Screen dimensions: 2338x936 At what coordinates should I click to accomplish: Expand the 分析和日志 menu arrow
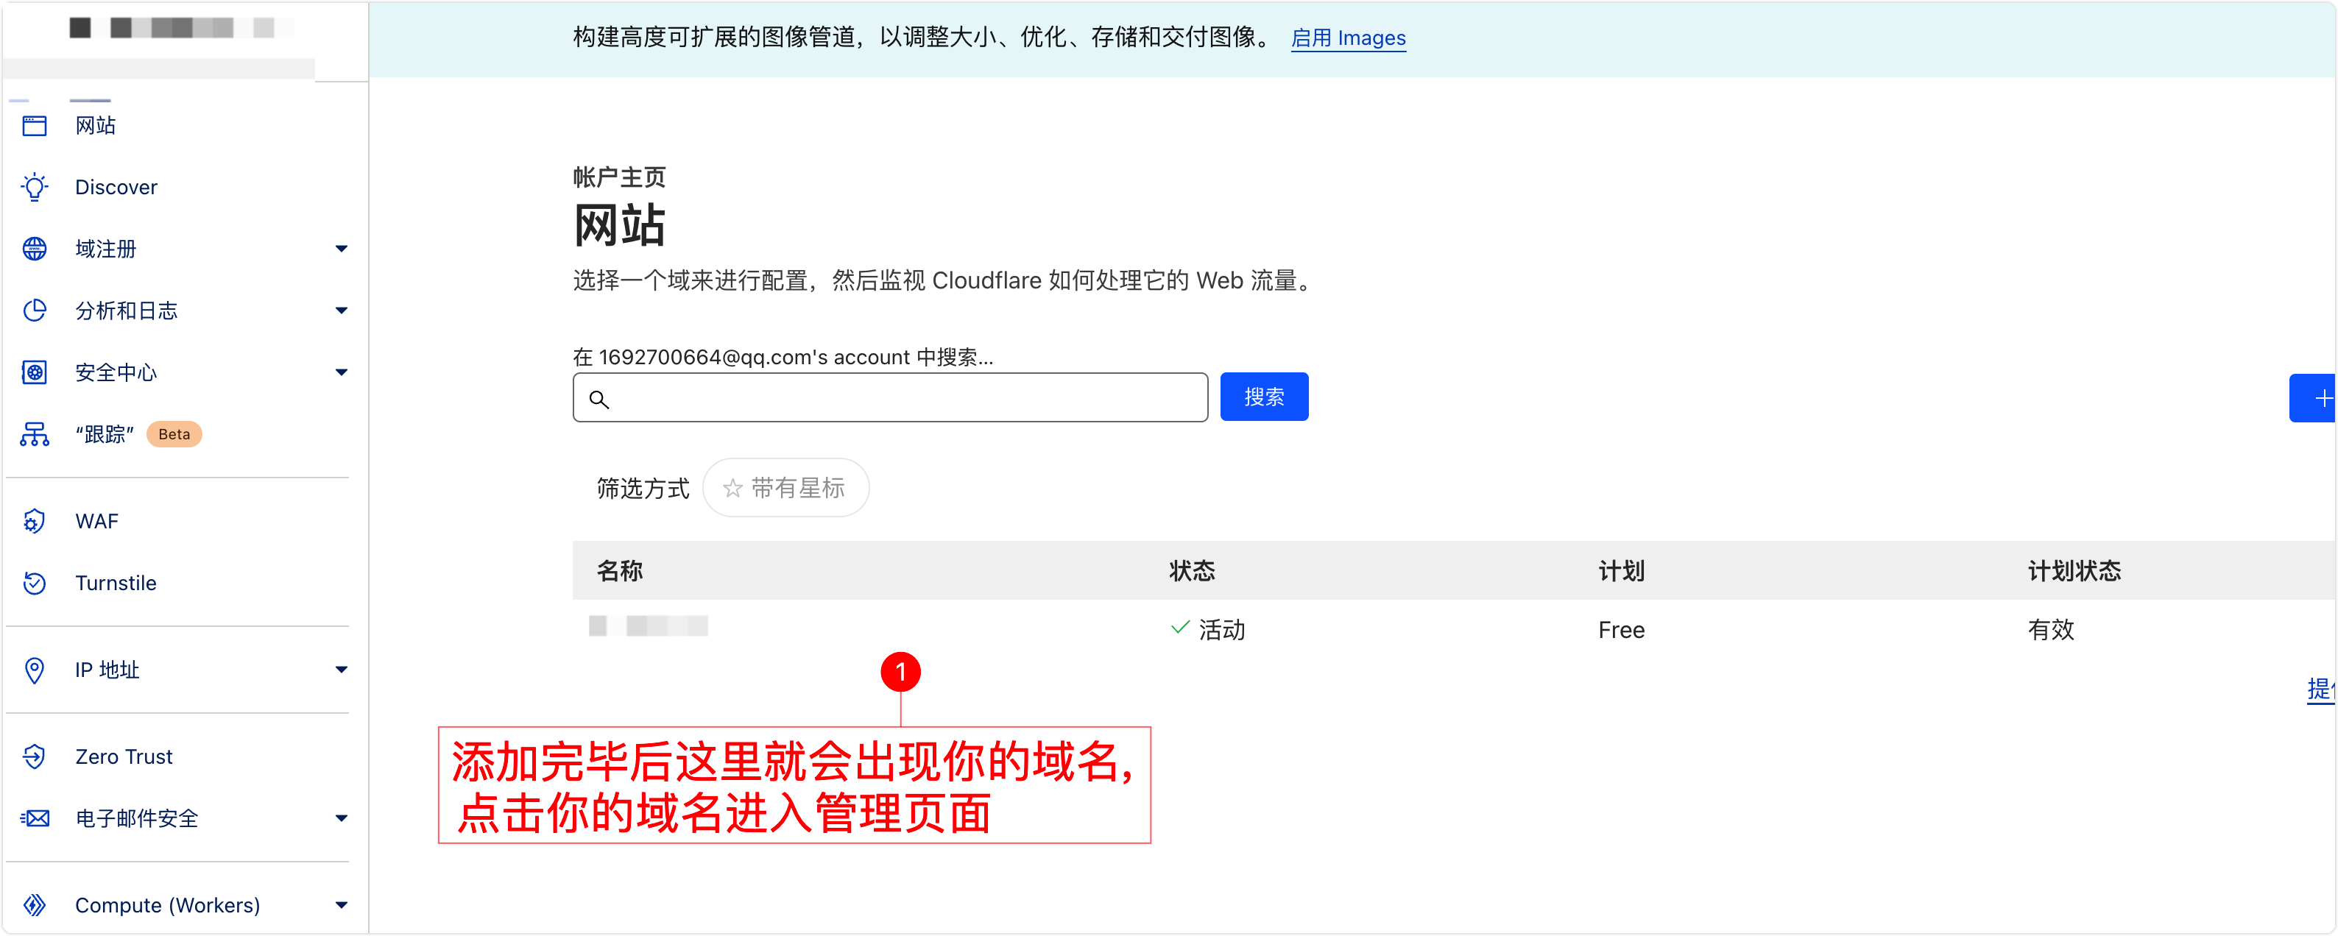tap(342, 311)
